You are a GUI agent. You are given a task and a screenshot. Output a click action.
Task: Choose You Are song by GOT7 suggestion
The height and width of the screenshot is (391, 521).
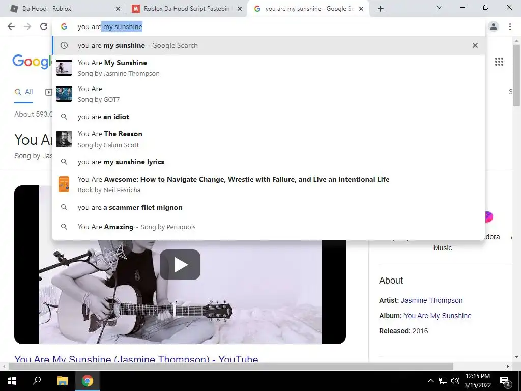click(269, 94)
